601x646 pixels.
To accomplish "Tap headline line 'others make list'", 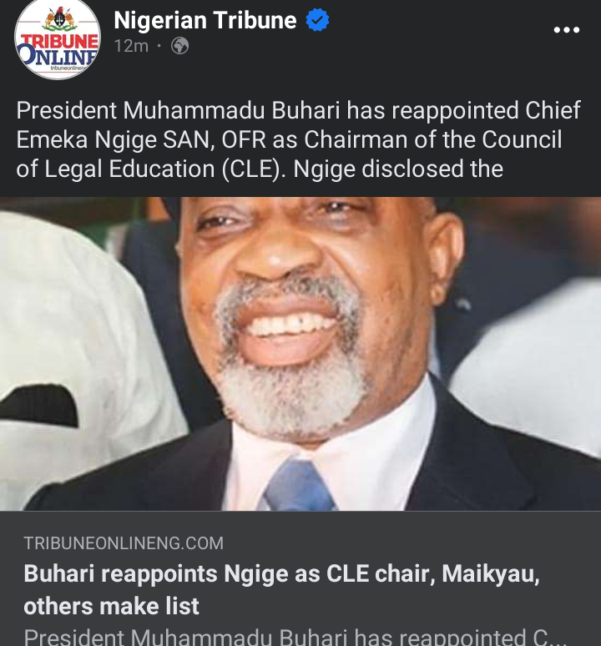I will 111,607.
